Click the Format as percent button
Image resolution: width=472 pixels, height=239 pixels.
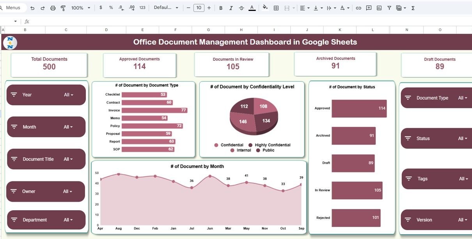click(x=111, y=8)
